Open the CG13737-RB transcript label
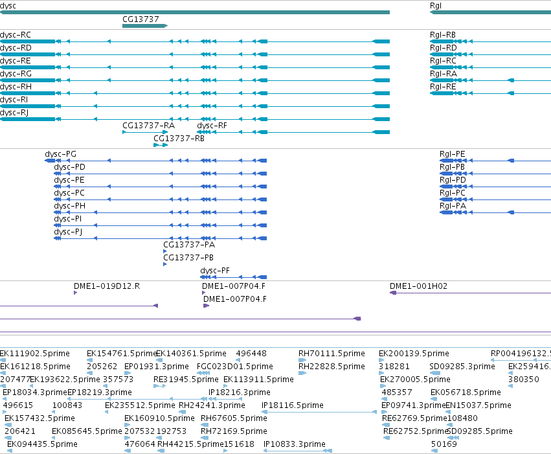 [x=179, y=139]
